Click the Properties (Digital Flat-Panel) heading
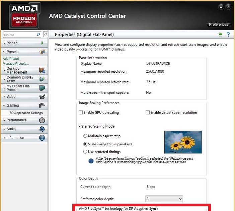This screenshot has width=235, height=211. click(x=84, y=34)
